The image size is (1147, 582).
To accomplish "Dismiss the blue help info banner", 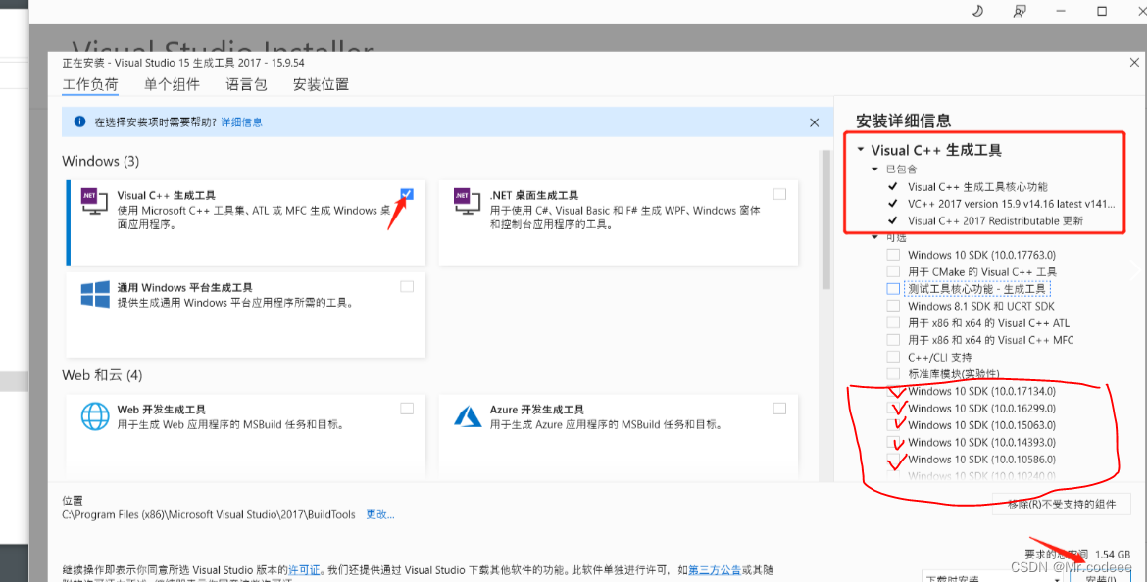I will [814, 122].
